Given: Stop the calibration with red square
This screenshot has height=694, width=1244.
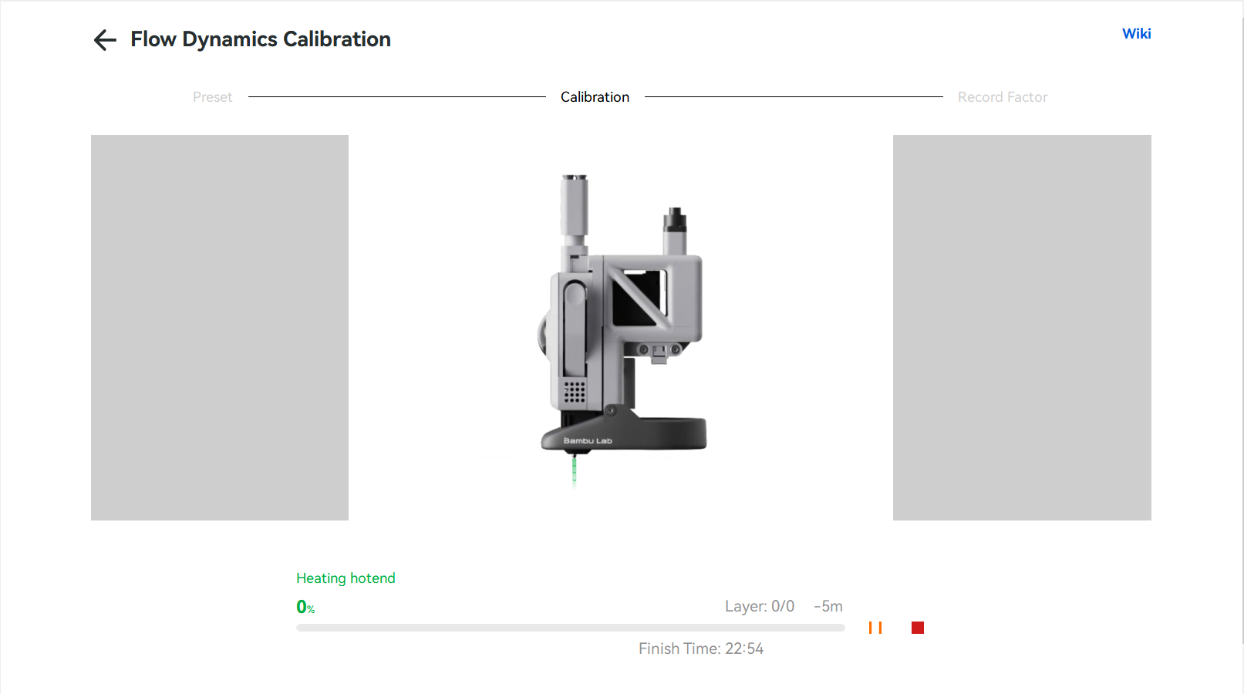Looking at the screenshot, I should (918, 628).
